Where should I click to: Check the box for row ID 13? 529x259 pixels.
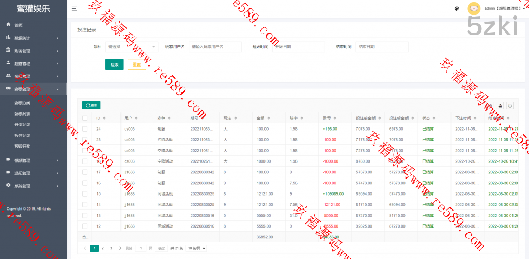(85, 215)
